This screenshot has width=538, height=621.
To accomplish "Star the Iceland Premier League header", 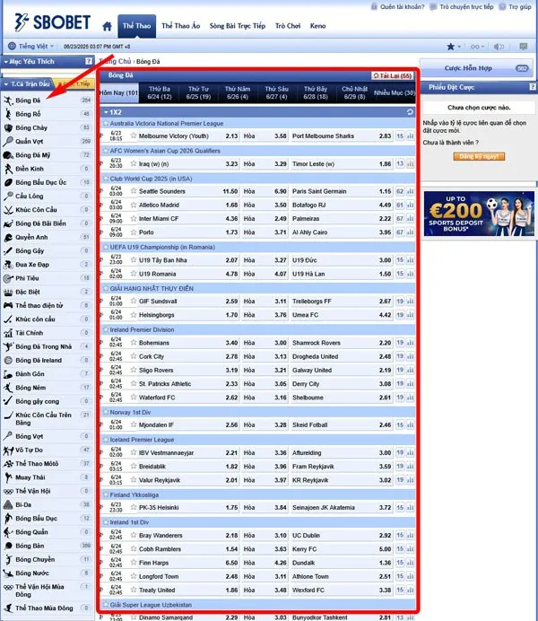I will [105, 440].
